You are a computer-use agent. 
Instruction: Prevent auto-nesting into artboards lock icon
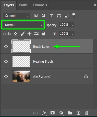pos(36,34)
